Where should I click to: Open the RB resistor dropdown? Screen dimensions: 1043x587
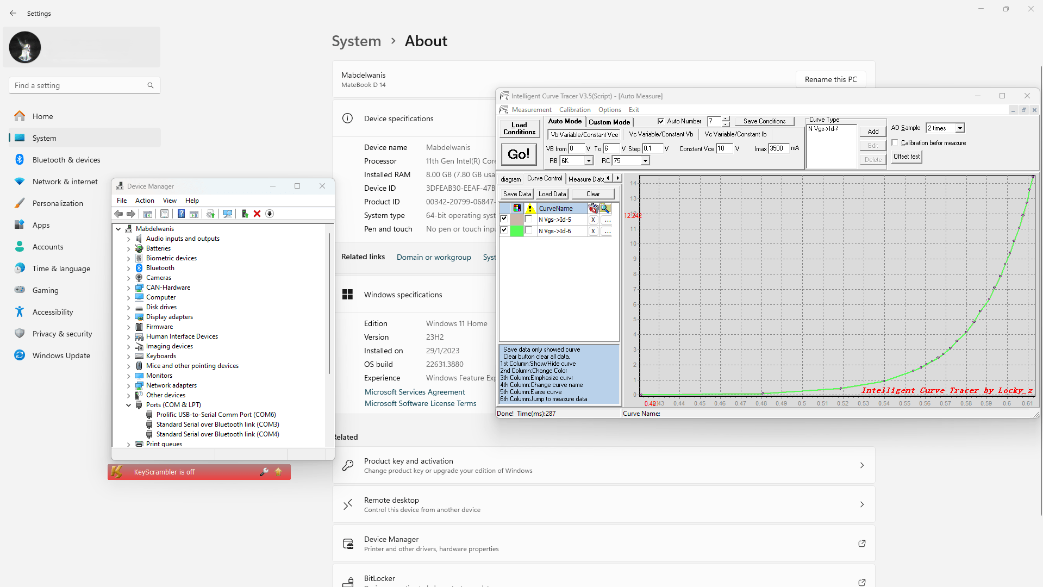(x=589, y=161)
